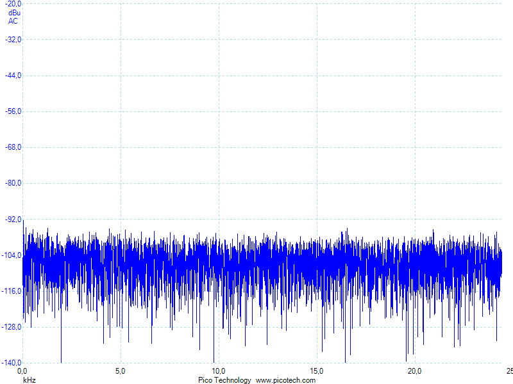This screenshot has height=384, width=513.
Task: Click the -20,0 y-axis label
Action: pos(13,4)
